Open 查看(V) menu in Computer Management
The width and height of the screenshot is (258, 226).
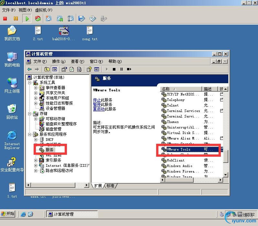[x=78, y=62]
